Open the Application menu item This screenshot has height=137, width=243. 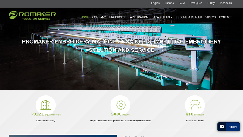tap(139, 17)
